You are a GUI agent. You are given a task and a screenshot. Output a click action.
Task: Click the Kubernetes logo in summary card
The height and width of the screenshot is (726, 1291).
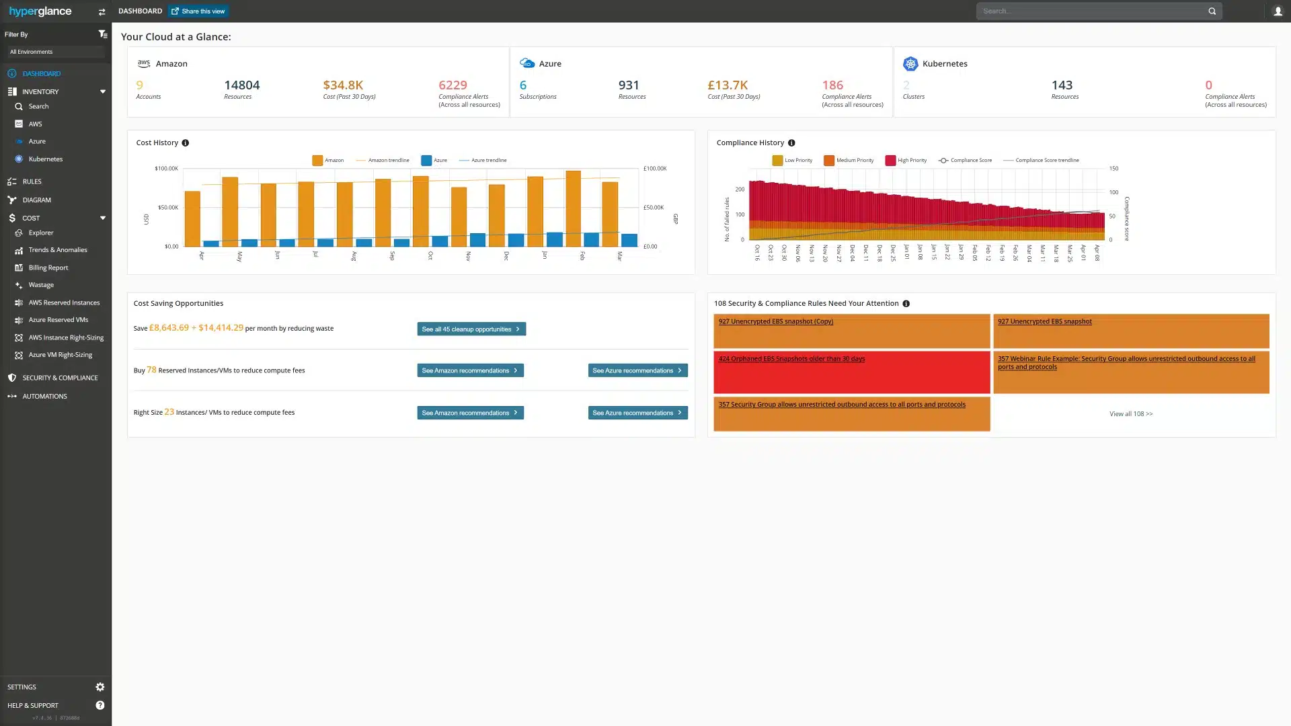(x=910, y=64)
